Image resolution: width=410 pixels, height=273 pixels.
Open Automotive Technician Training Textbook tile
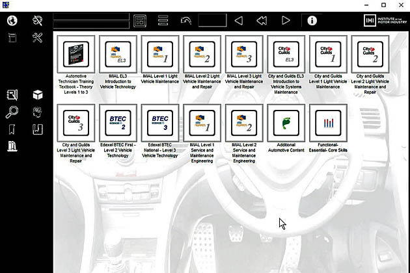tap(76, 55)
